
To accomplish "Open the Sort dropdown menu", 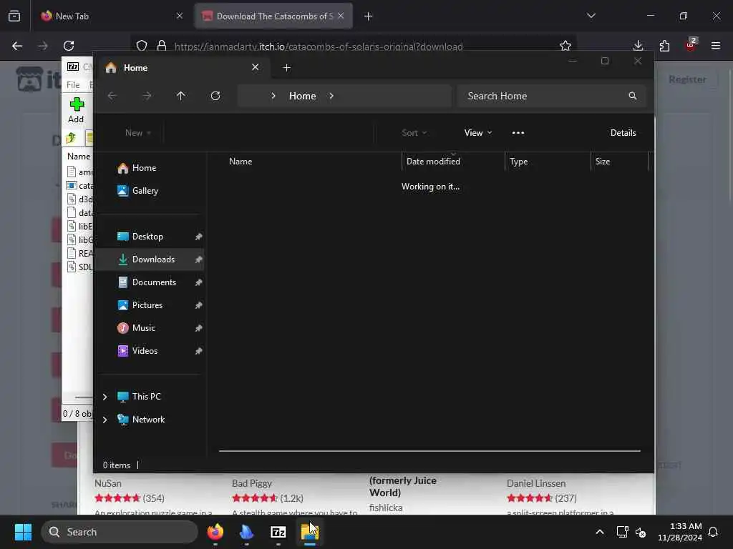I will [414, 132].
